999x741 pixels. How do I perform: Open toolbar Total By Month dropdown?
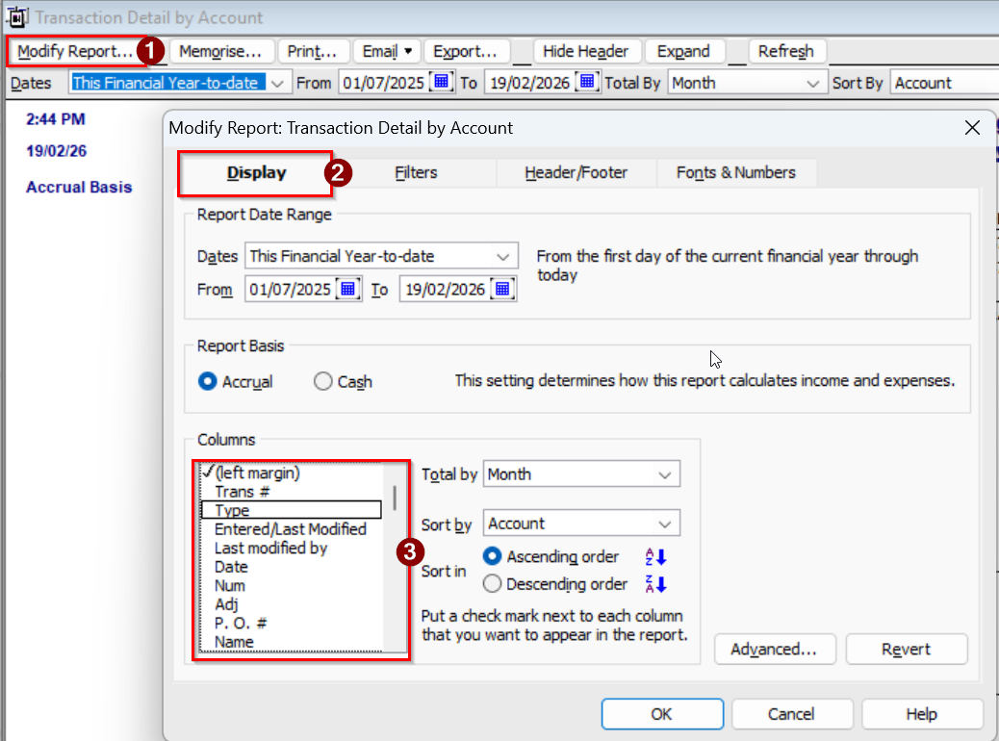pos(812,84)
